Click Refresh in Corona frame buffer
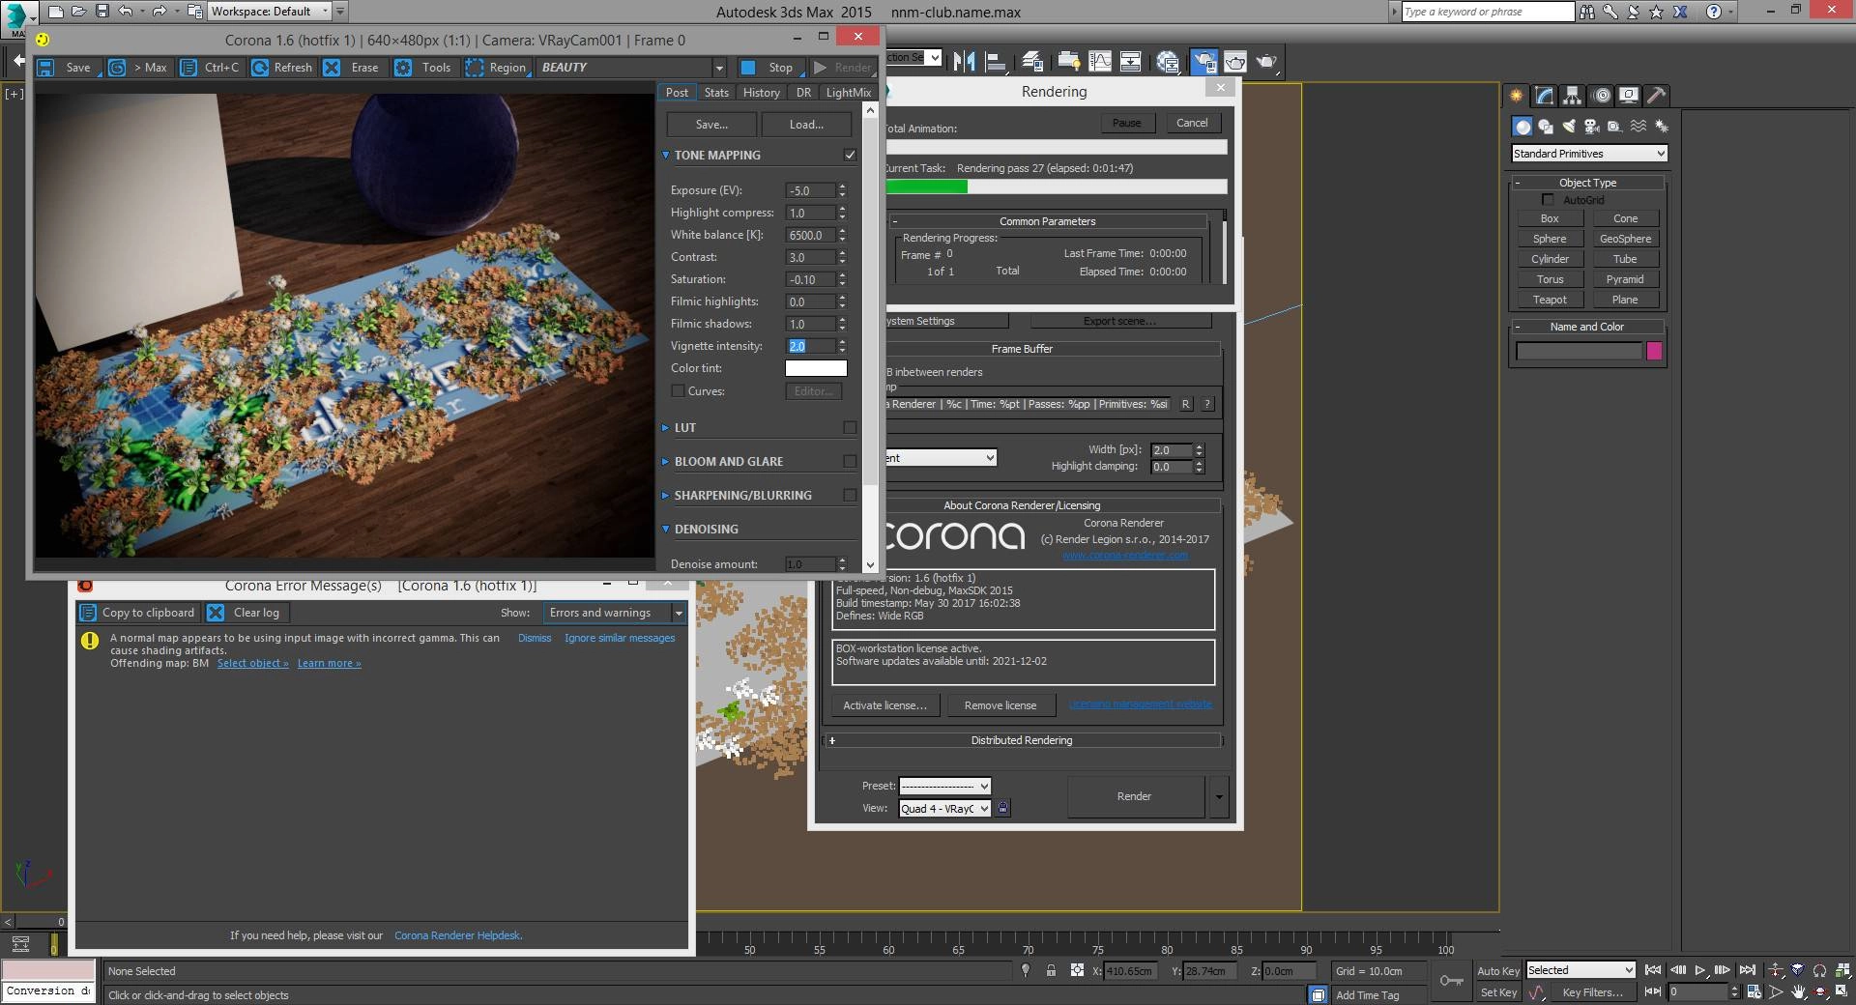This screenshot has width=1856, height=1005. point(282,68)
